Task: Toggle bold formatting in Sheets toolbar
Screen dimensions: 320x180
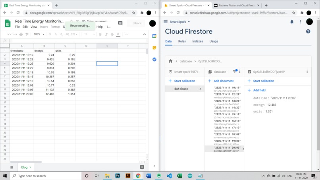Action: point(100,34)
